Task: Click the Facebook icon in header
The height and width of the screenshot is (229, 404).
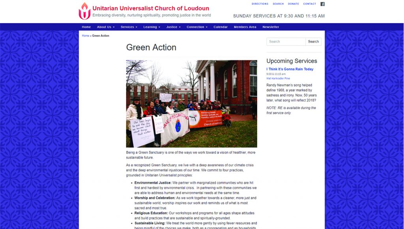Action: pyautogui.click(x=322, y=4)
